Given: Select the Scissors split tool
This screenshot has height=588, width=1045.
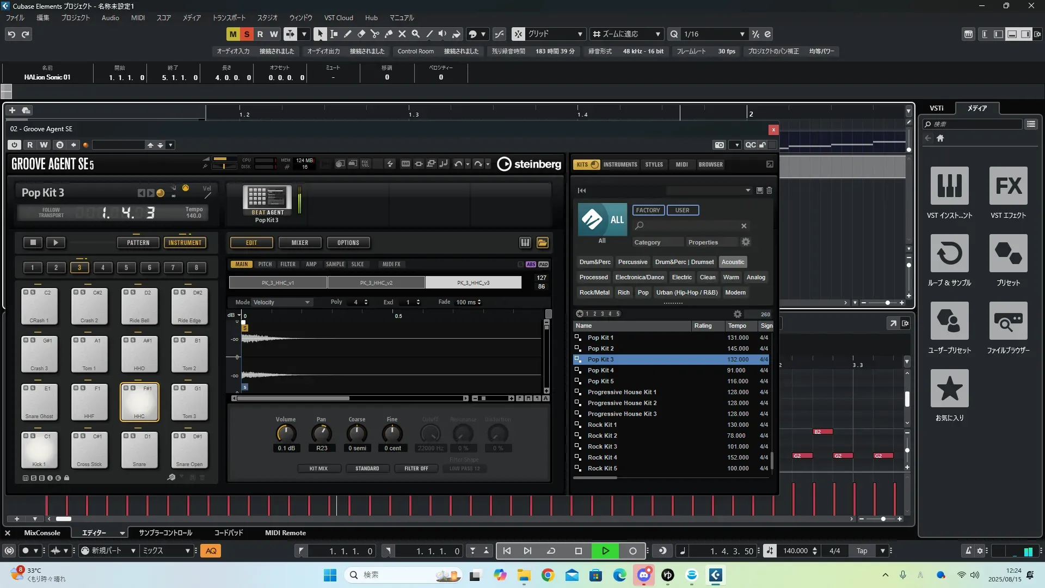Looking at the screenshot, I should [375, 34].
